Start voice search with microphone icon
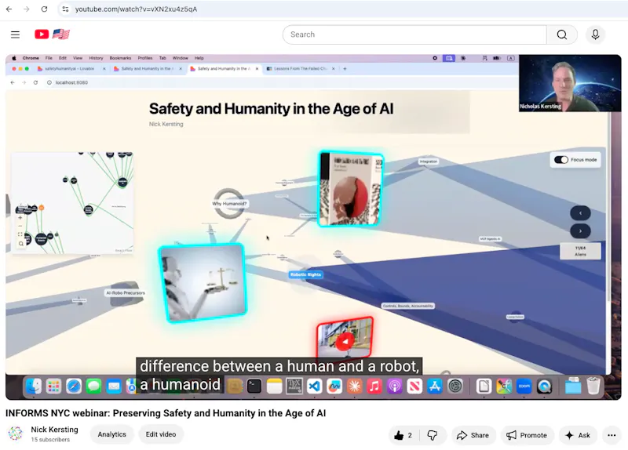This screenshot has width=628, height=450. (595, 34)
